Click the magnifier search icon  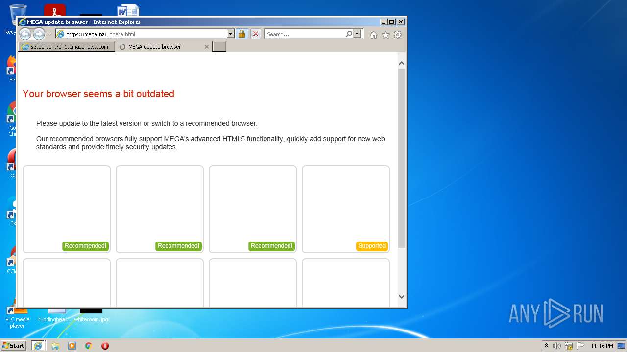349,34
